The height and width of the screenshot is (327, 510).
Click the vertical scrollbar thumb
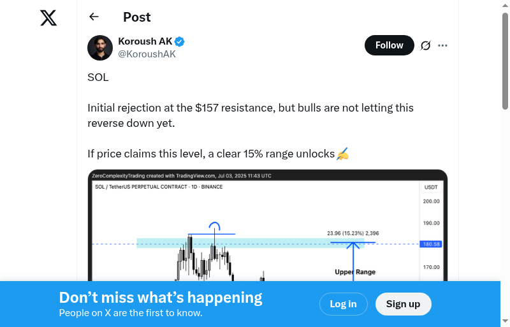pyautogui.click(x=505, y=61)
